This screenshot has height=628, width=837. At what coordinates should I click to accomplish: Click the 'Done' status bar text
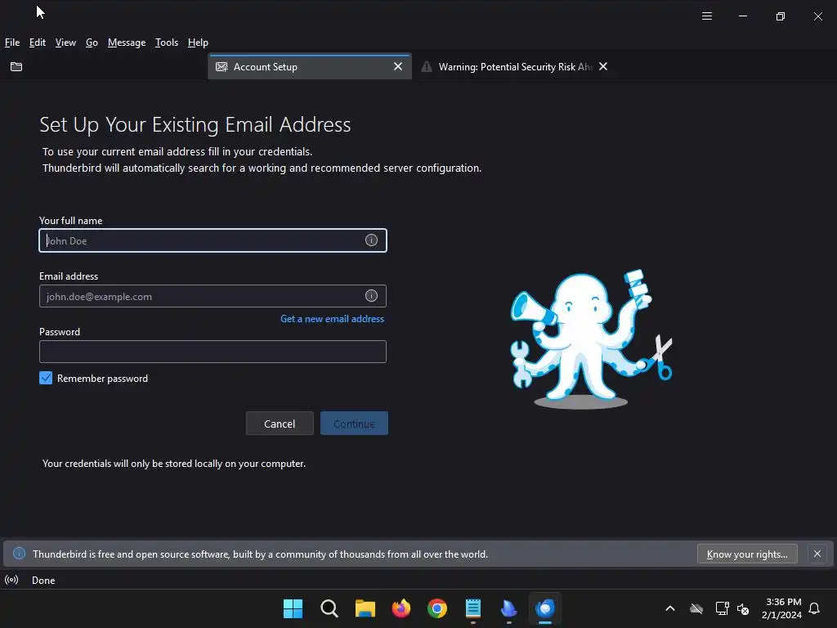43,581
